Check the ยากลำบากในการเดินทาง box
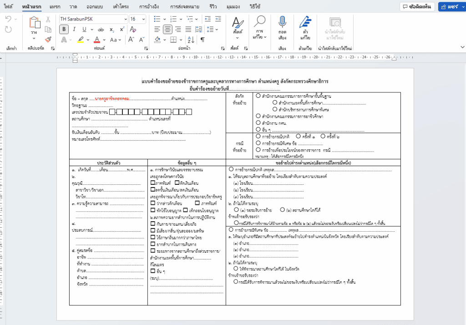The width and height of the screenshot is (466, 325). coord(153,244)
